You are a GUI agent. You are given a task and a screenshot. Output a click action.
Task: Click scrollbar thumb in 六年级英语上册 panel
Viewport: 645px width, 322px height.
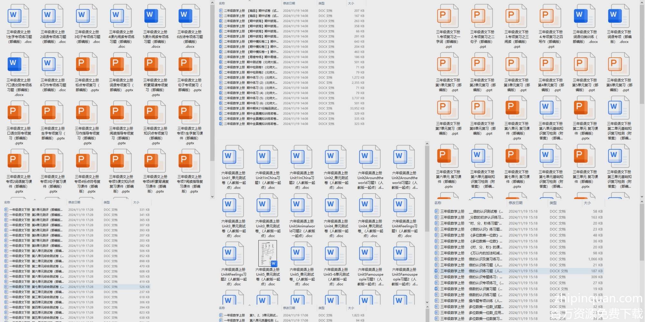tap(427, 189)
